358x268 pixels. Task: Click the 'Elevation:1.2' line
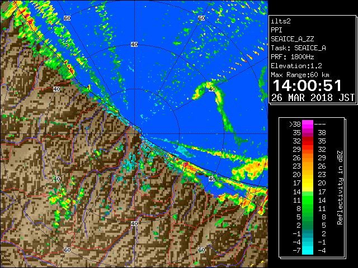[x=296, y=66]
